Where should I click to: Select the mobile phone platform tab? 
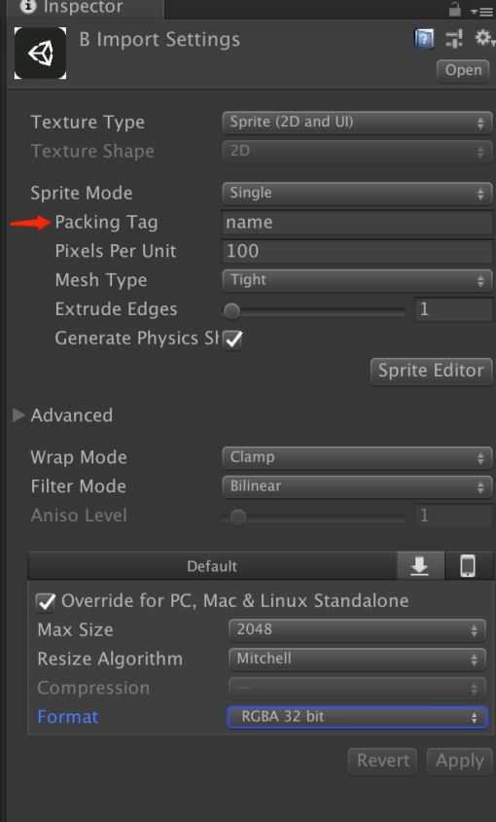468,565
